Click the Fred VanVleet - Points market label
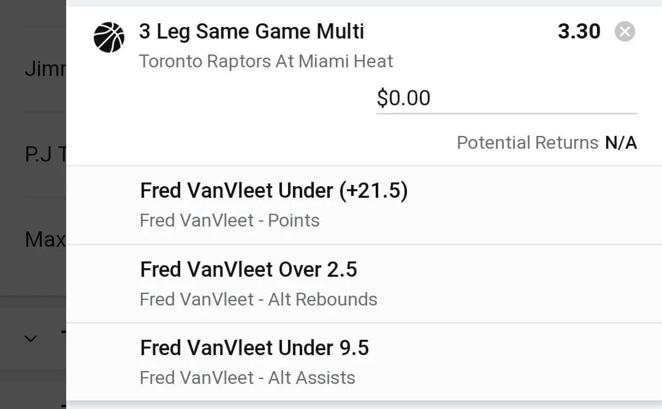This screenshot has width=662, height=409. 230,220
